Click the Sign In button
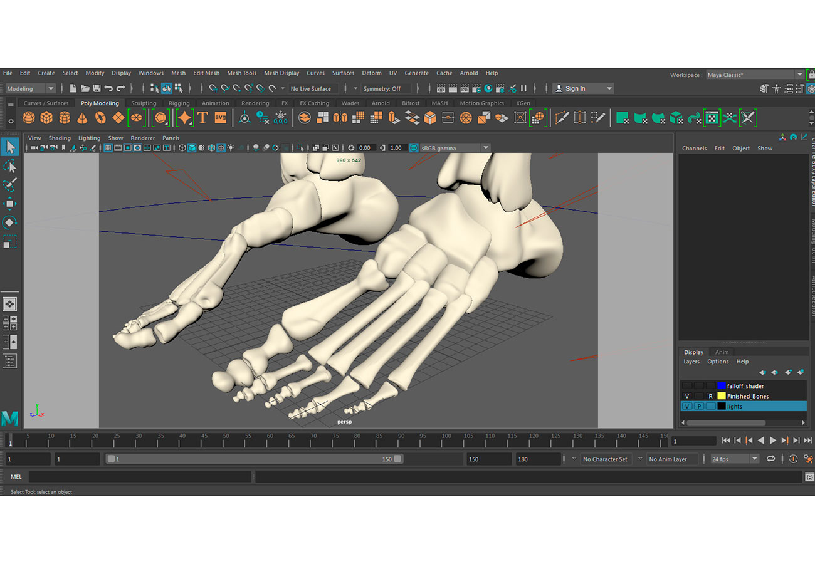This screenshot has height=564, width=815. (x=582, y=88)
